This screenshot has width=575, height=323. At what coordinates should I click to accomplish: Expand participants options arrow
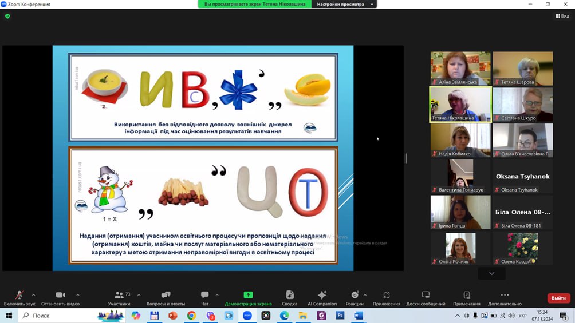click(139, 295)
